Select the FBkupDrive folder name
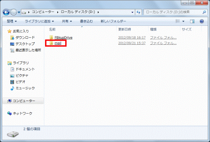This screenshot has width=210, height=142. [63, 38]
